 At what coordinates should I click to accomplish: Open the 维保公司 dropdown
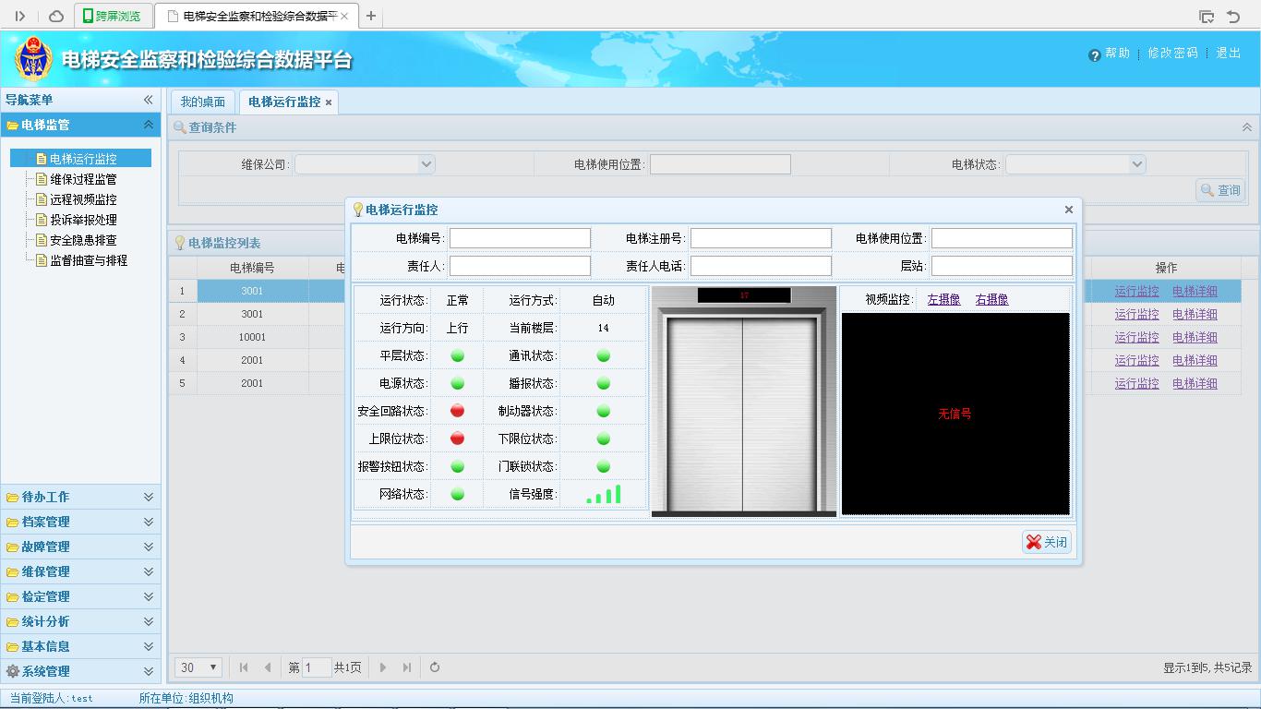click(426, 164)
